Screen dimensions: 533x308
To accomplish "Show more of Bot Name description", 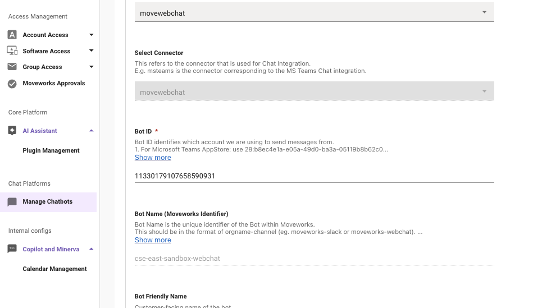I will click(153, 240).
